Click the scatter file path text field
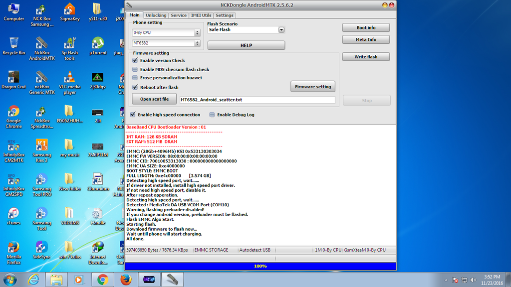This screenshot has height=287, width=511. coord(257,100)
